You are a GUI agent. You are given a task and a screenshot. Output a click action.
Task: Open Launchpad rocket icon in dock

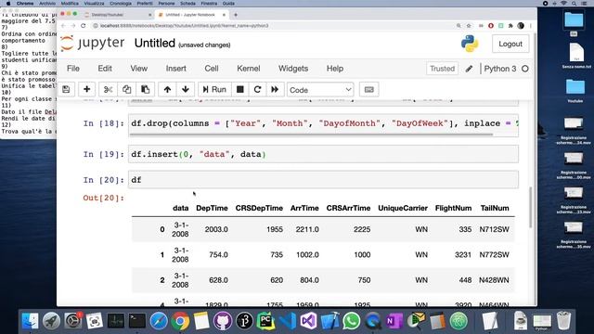click(52, 321)
